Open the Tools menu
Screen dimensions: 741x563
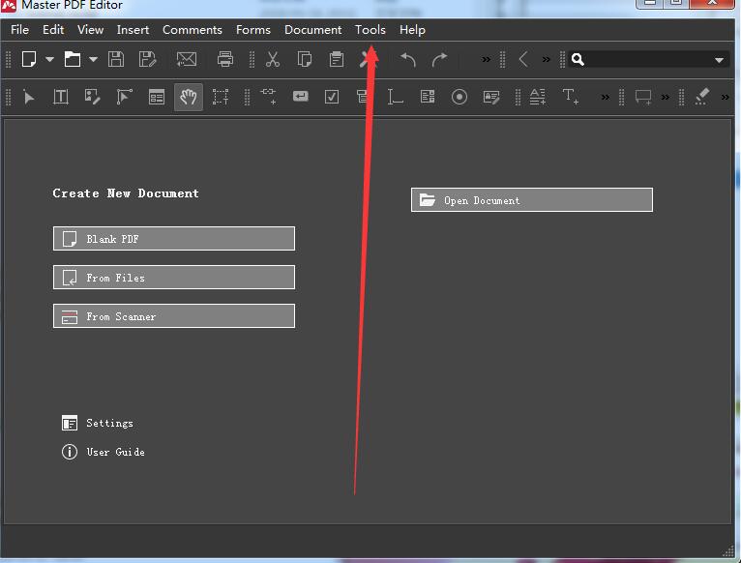370,30
